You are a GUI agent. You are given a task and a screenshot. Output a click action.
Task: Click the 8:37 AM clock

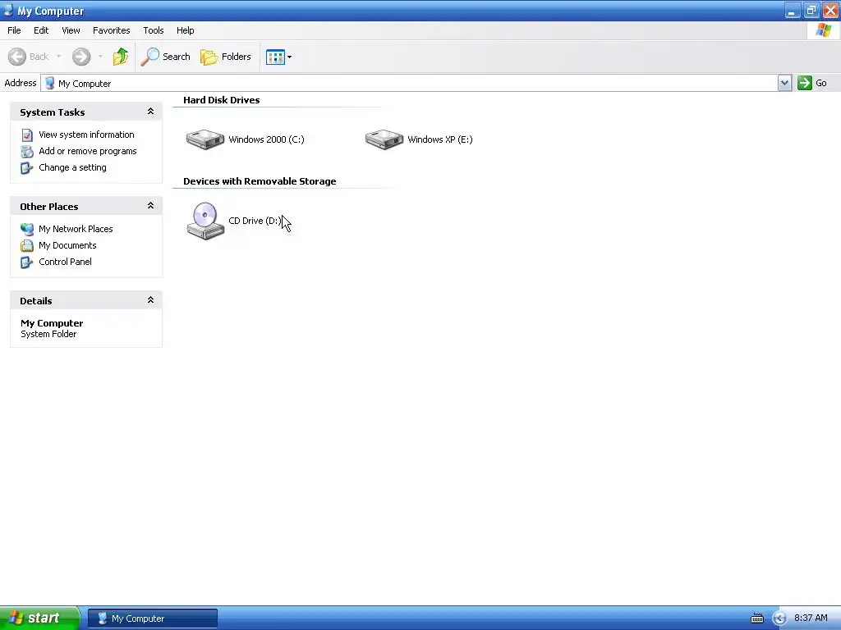[811, 619]
